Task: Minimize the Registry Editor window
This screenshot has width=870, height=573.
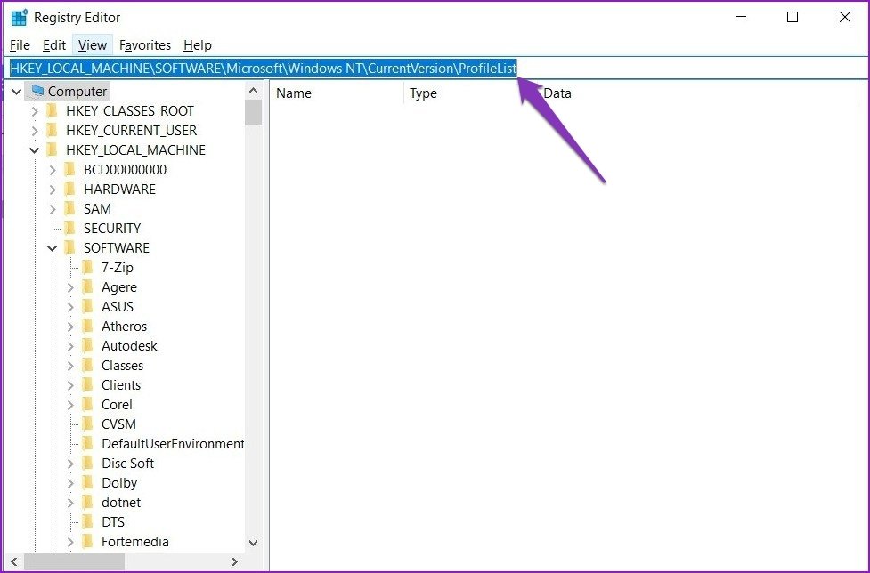Action: pyautogui.click(x=741, y=17)
